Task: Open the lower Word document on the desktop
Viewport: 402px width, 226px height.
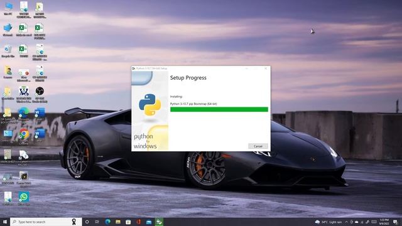Action: click(40, 136)
